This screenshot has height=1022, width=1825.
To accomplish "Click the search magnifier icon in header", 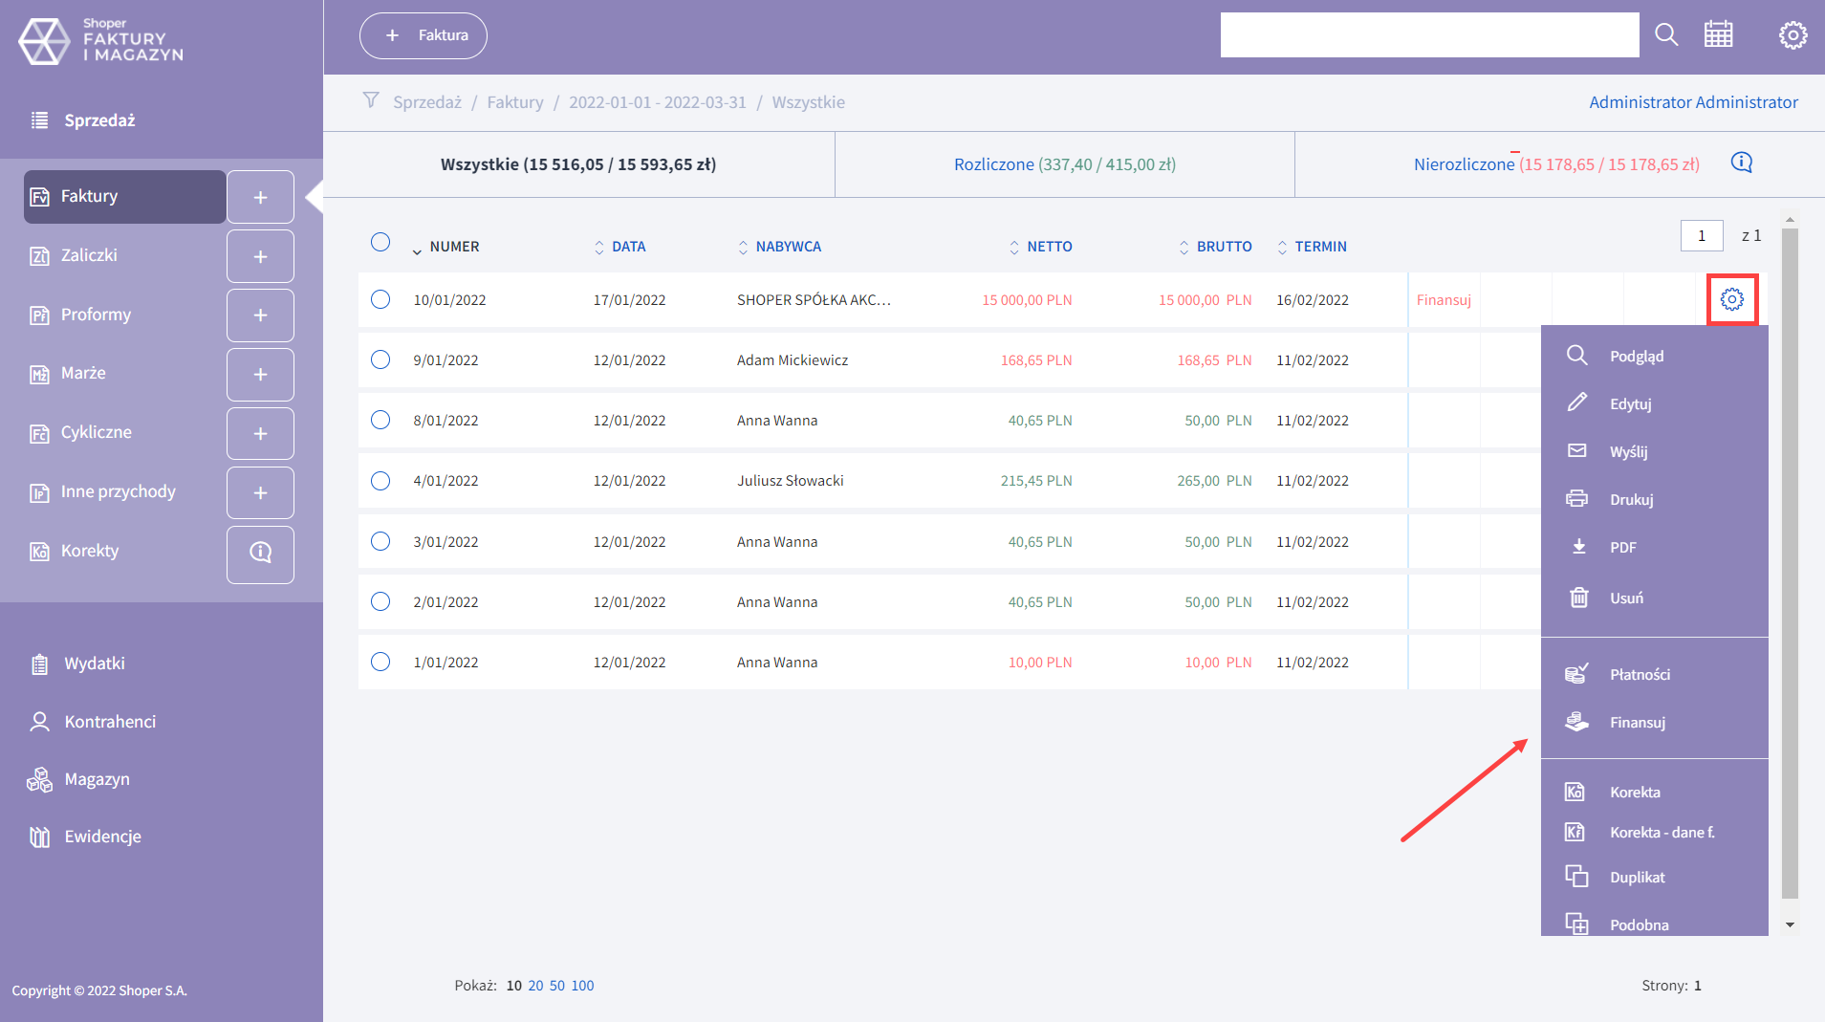I will pos(1666,35).
